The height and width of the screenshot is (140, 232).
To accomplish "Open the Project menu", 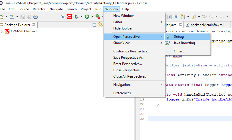I will tap(86, 9).
